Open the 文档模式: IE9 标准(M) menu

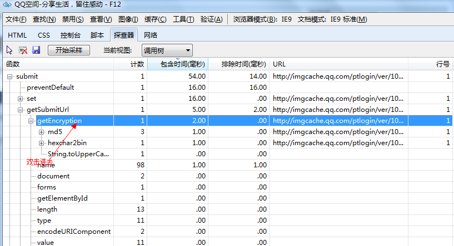coord(332,19)
